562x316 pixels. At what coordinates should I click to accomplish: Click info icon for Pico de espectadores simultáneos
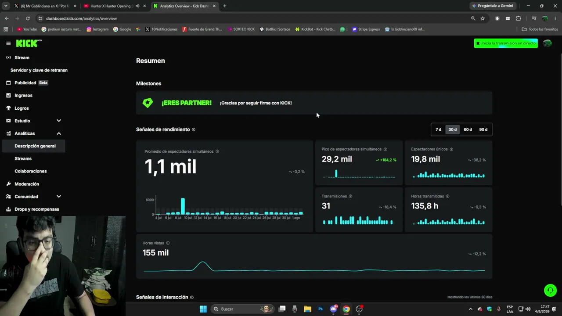[385, 149]
